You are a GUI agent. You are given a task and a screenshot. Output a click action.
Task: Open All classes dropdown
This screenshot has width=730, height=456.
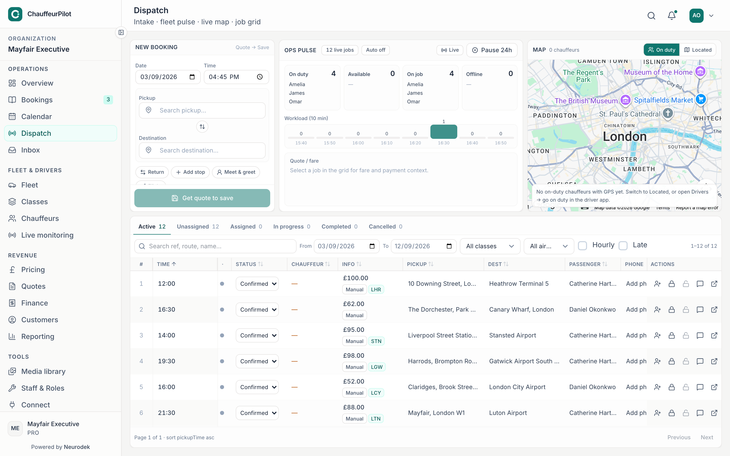490,246
